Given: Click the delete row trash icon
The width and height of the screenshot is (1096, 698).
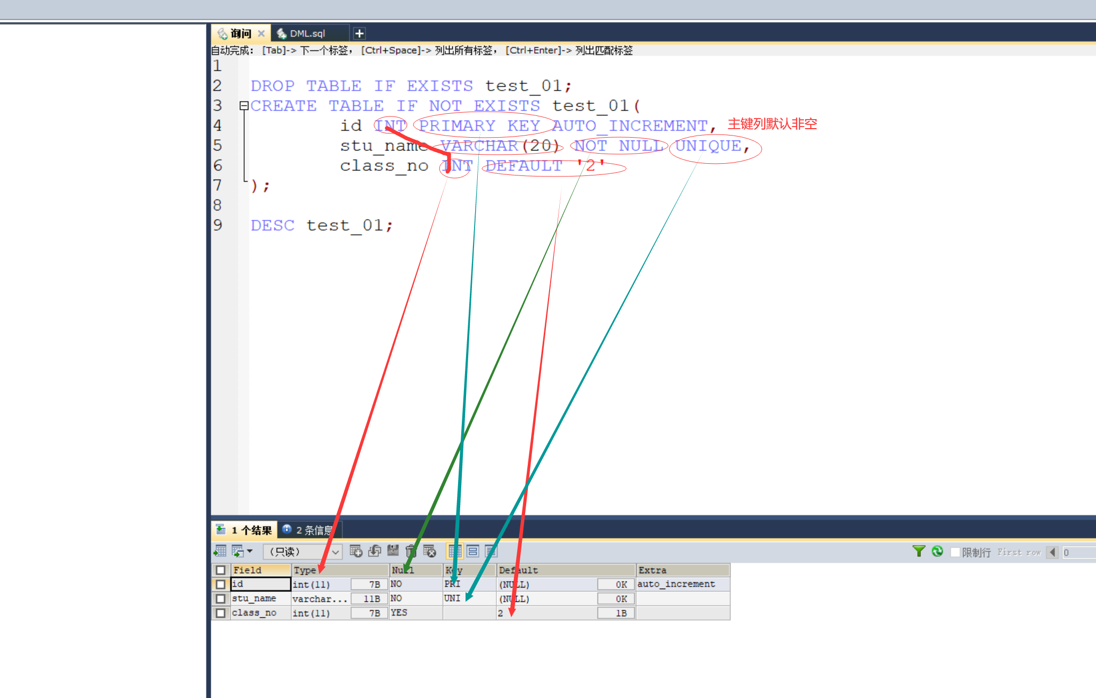Looking at the screenshot, I should pos(410,551).
